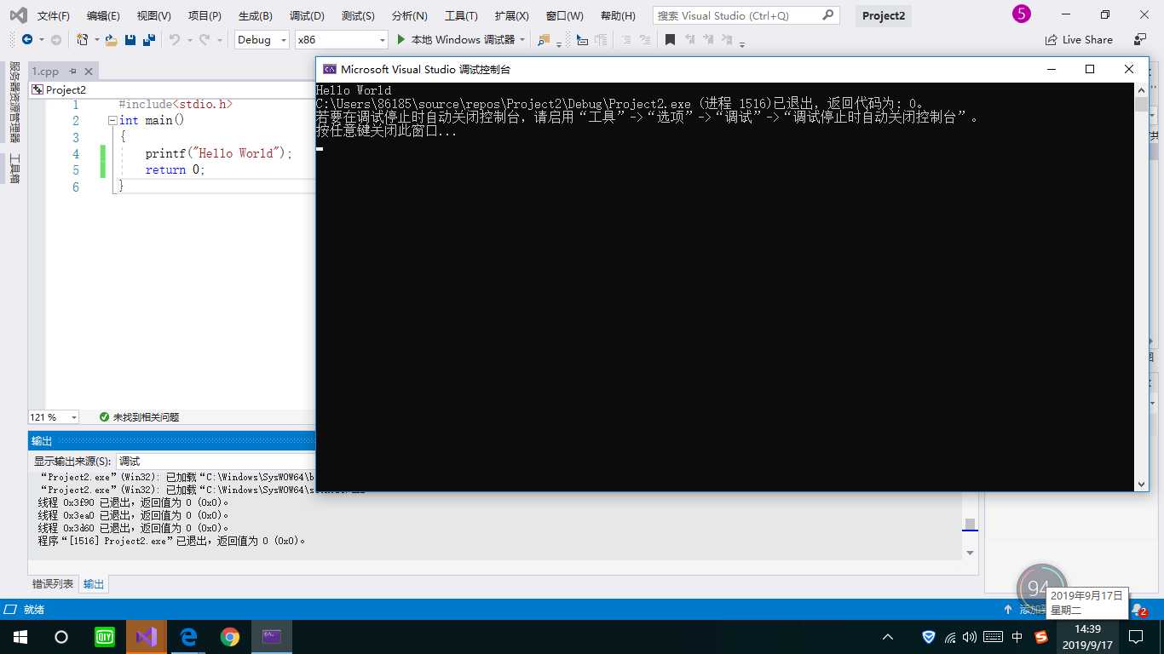Screen dimensions: 1164x654
Task: Open the Debug configuration dropdown
Action: point(262,40)
